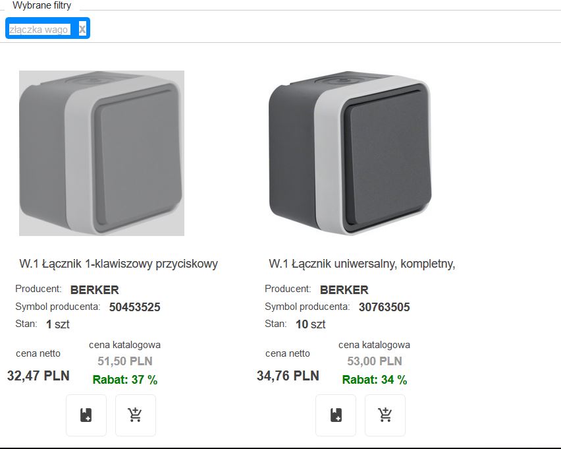
Task: Save product 30763505 with the bookmark icon
Action: tap(335, 415)
